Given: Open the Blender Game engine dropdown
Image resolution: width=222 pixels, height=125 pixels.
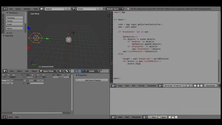Looking at the screenshot, I should coord(115,9).
